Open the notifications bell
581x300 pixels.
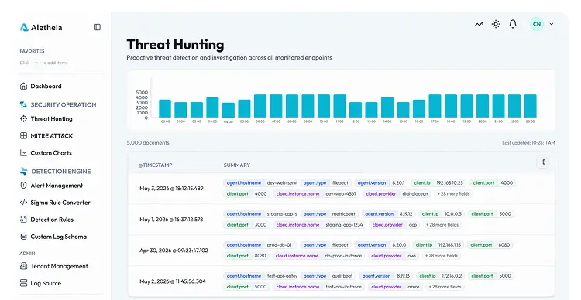pos(513,24)
